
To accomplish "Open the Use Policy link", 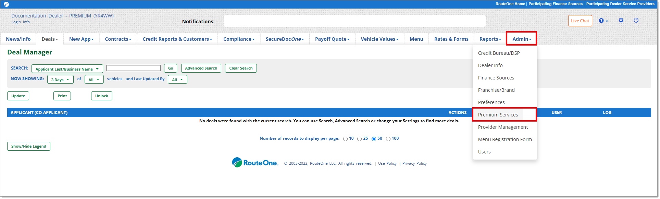I will click(x=387, y=164).
